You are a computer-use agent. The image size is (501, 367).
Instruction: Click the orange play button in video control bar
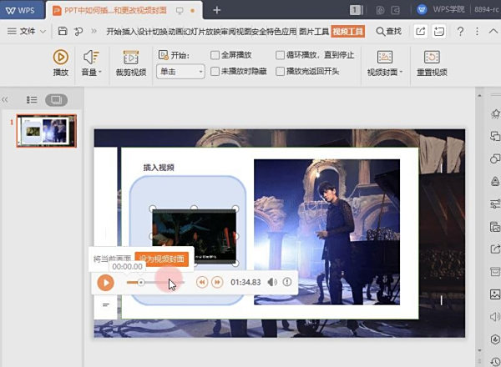click(105, 283)
